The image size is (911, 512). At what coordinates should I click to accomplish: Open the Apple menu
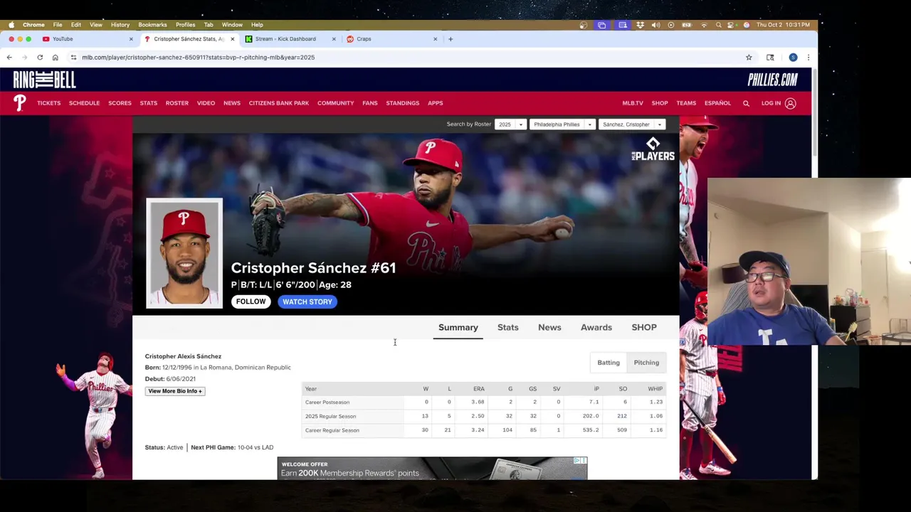coord(11,25)
